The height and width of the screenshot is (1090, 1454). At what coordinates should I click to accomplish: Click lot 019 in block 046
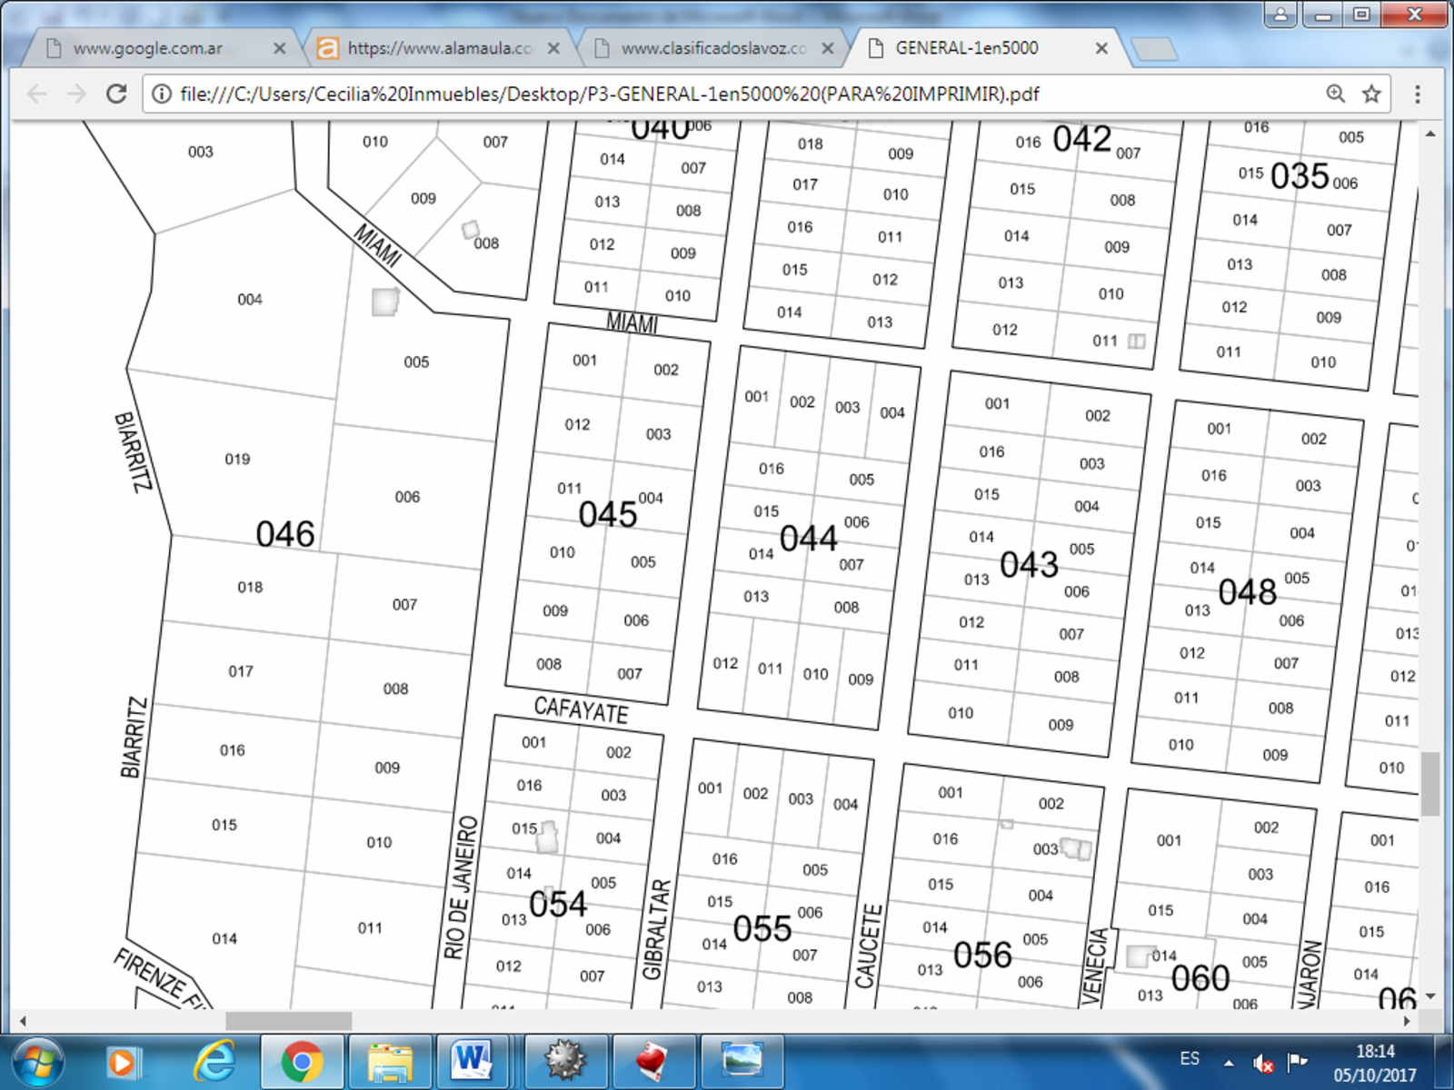click(x=237, y=459)
